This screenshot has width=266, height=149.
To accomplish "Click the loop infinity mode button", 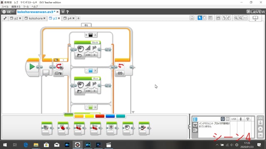I will tap(120, 73).
